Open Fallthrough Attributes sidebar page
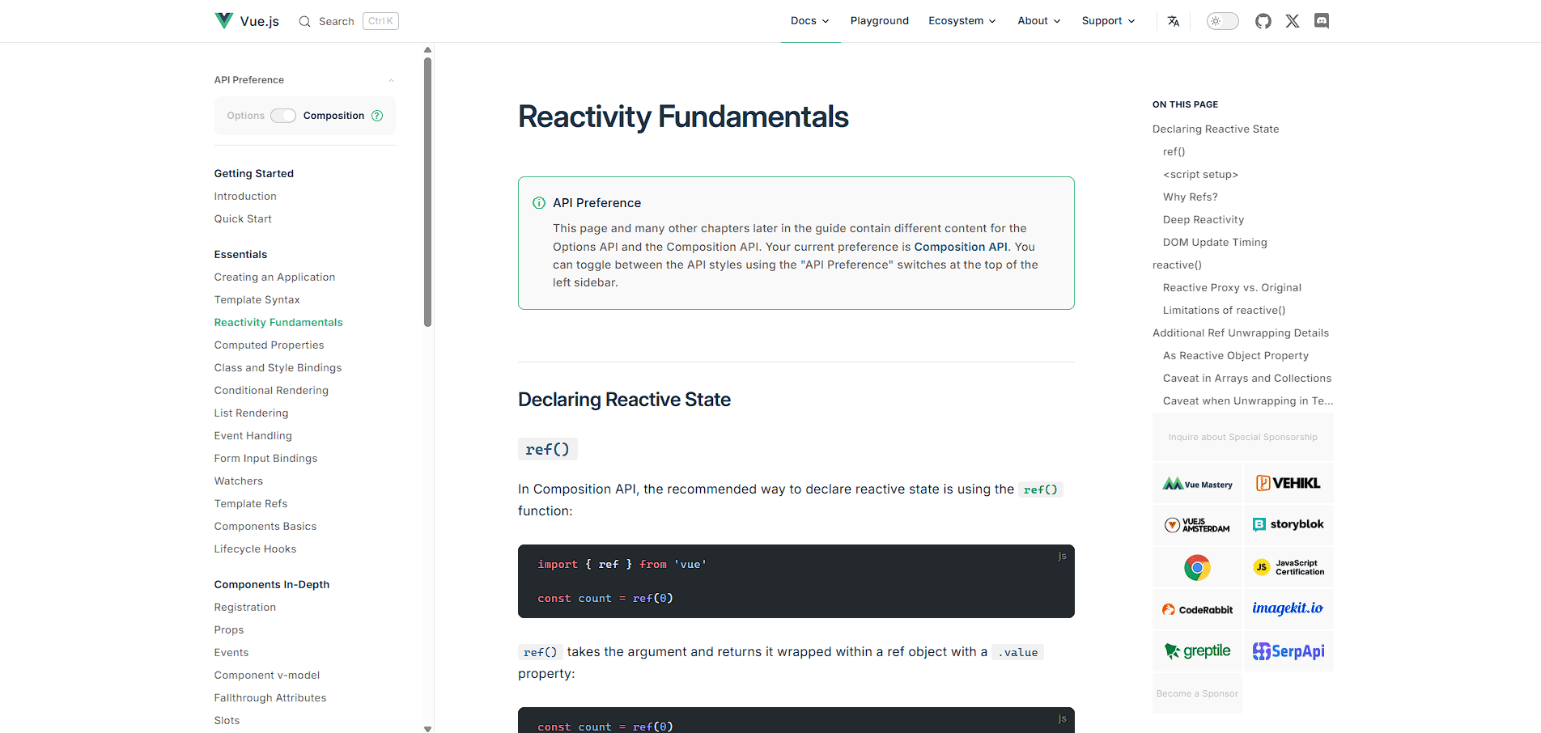This screenshot has height=733, width=1541. [x=270, y=697]
